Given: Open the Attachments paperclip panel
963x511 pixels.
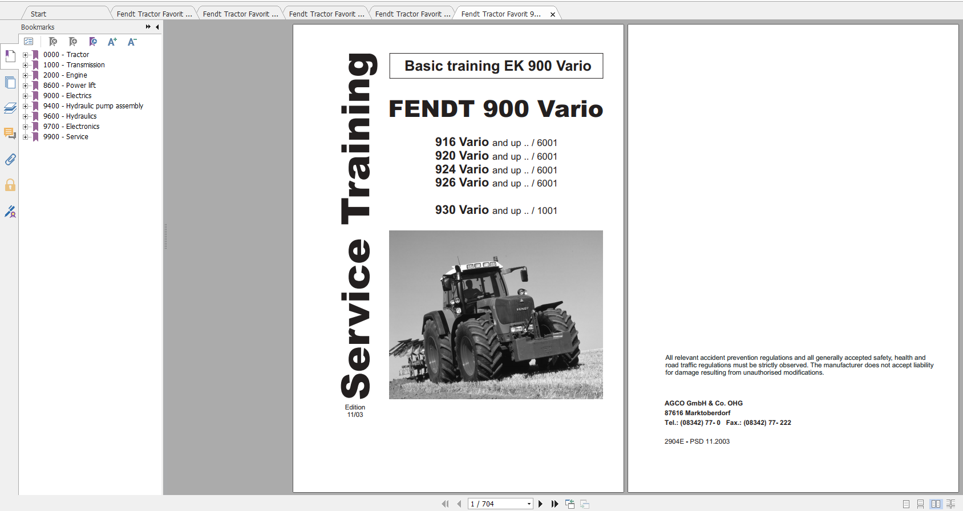Looking at the screenshot, I should pos(10,159).
